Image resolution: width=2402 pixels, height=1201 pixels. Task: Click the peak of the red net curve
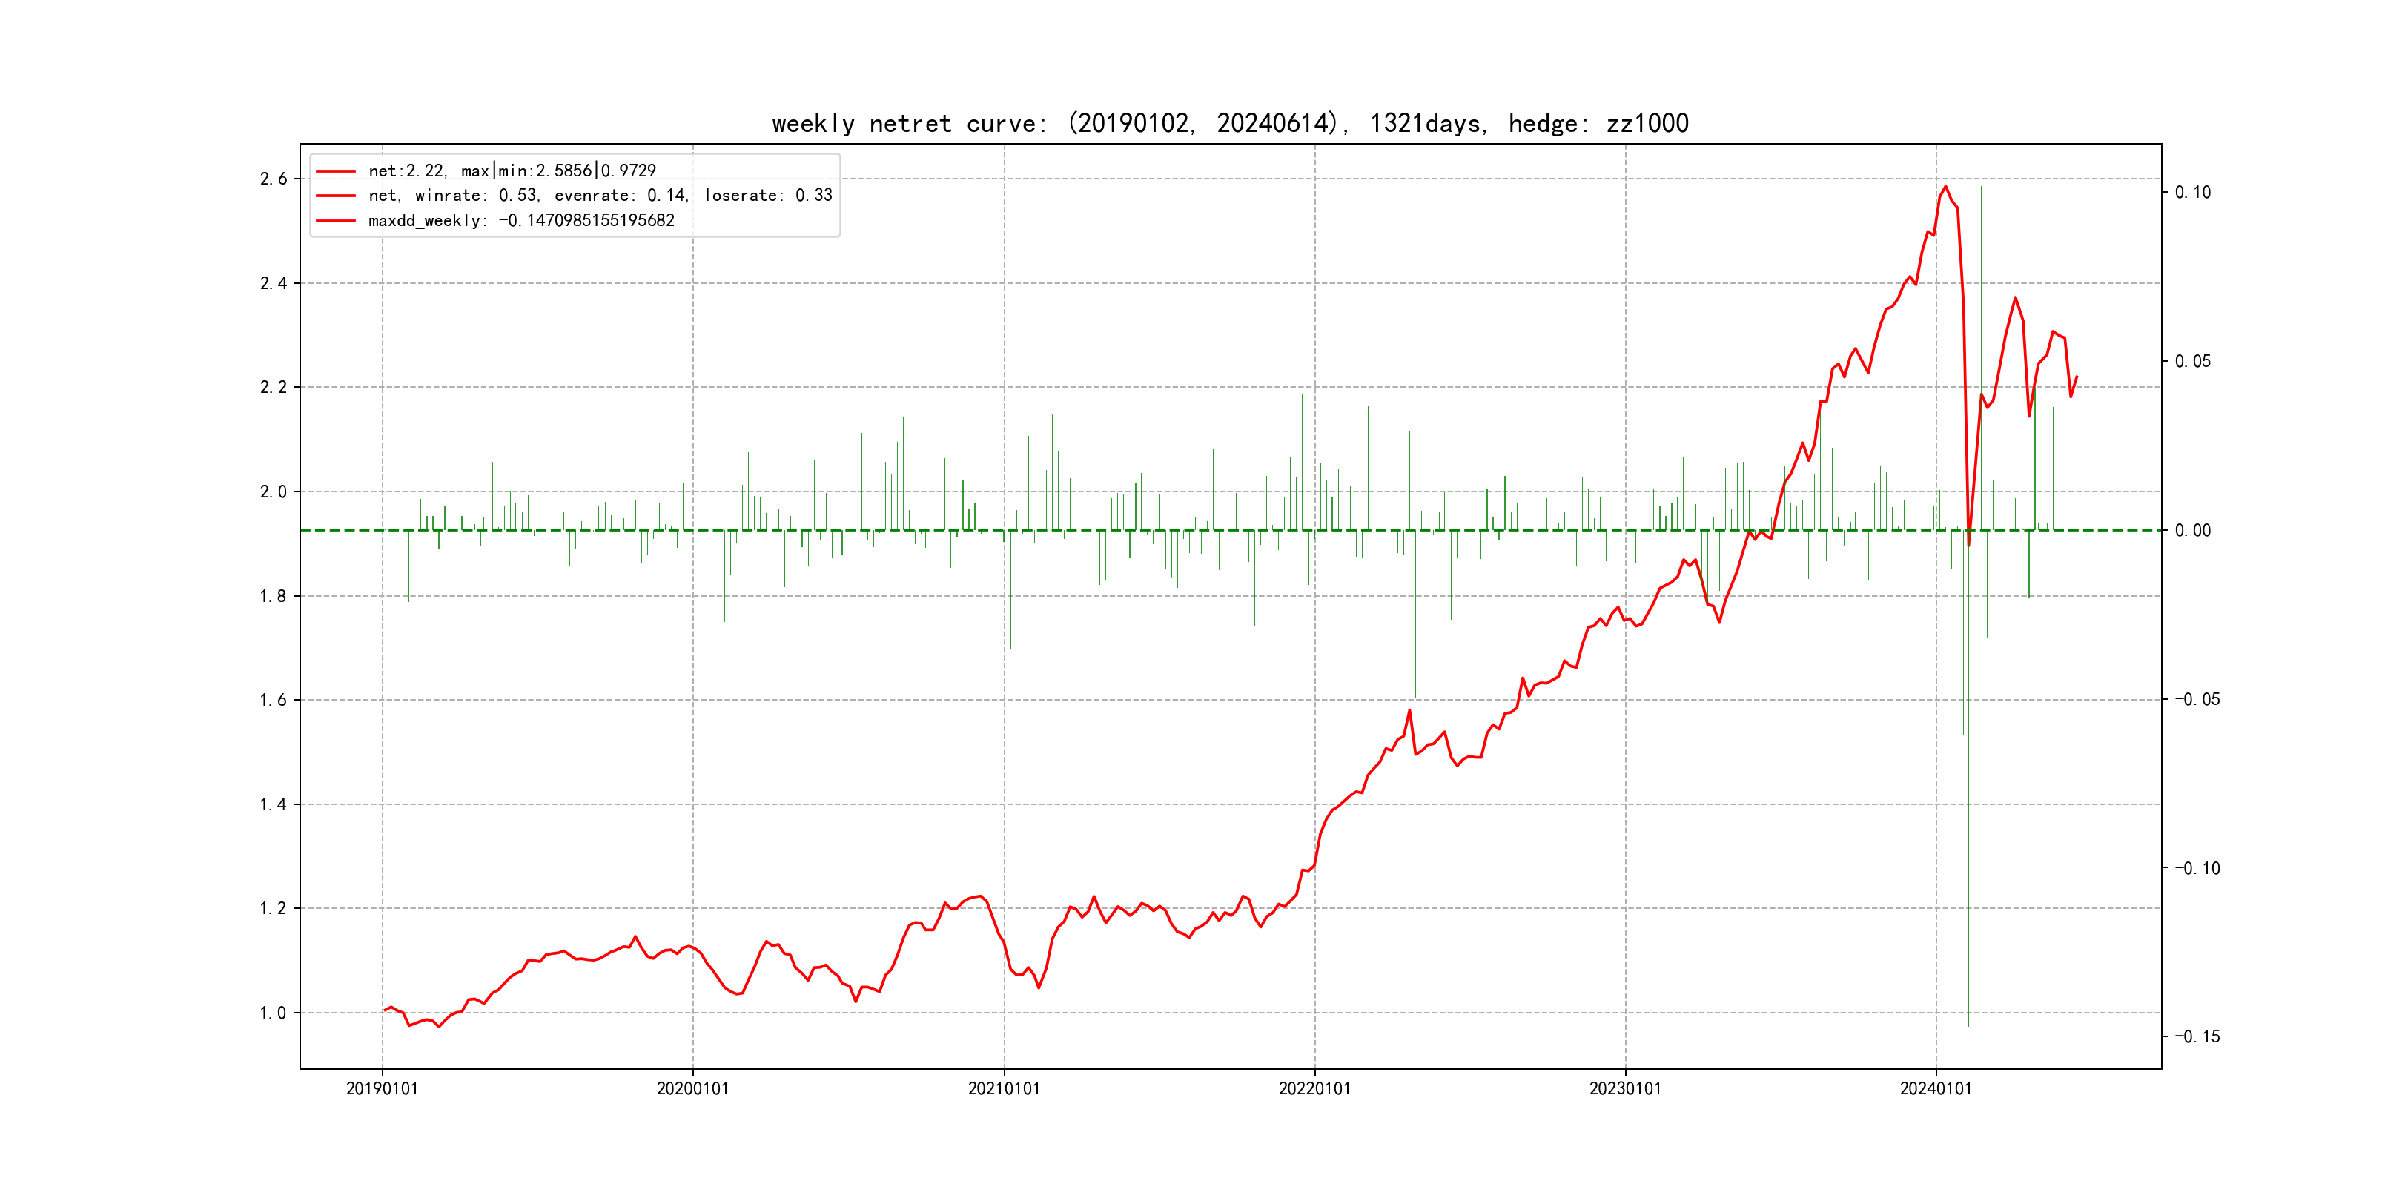click(x=1945, y=187)
